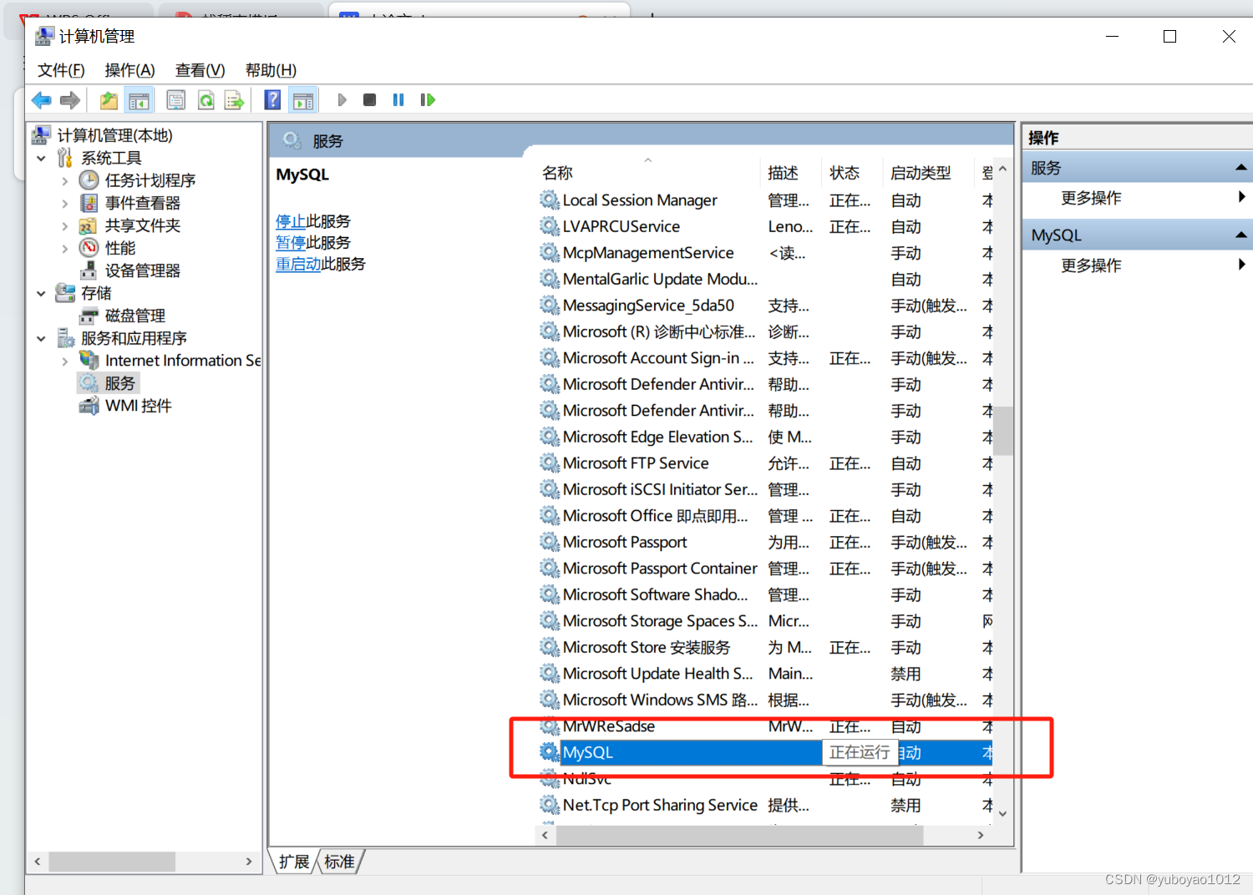1253x895 pixels.
Task: Click the Export List toolbar icon
Action: (x=235, y=100)
